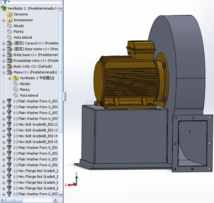Click the Caracol<1> part icon
214x203 pixels.
coord(10,43)
